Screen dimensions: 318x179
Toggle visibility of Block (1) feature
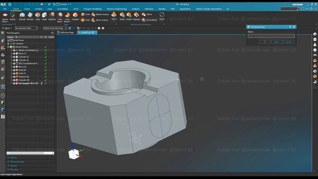(14, 54)
